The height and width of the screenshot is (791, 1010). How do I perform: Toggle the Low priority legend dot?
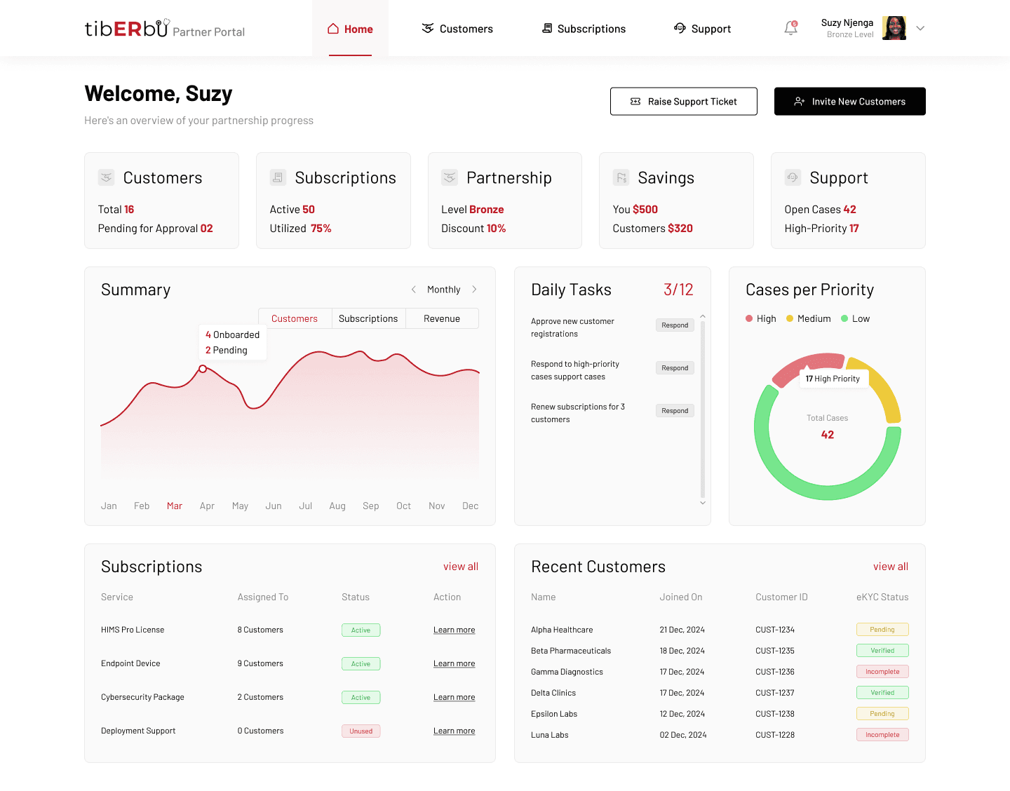pos(844,318)
